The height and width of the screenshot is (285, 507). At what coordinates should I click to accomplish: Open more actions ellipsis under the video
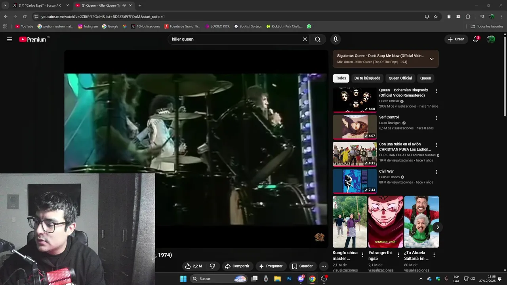tap(324, 266)
